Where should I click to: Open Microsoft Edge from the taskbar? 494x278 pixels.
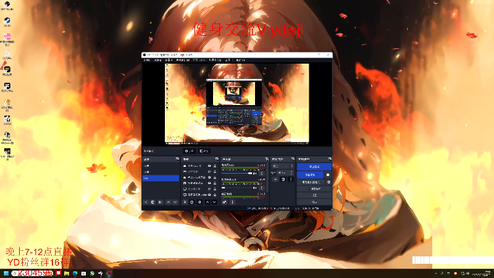click(x=75, y=273)
